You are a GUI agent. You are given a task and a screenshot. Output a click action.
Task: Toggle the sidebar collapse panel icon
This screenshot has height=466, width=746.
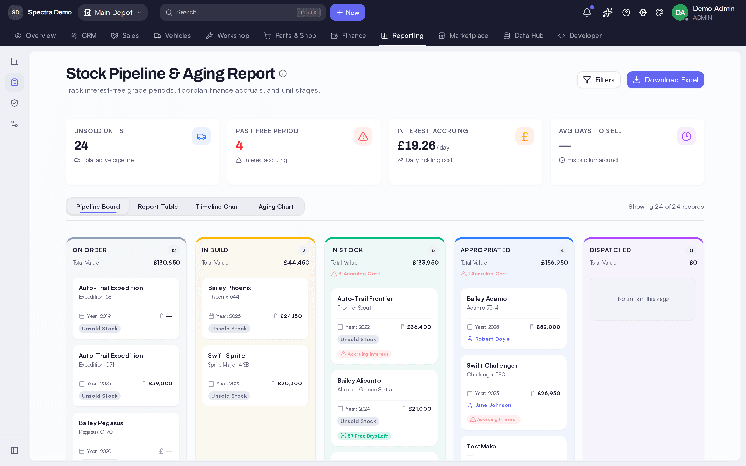point(15,450)
